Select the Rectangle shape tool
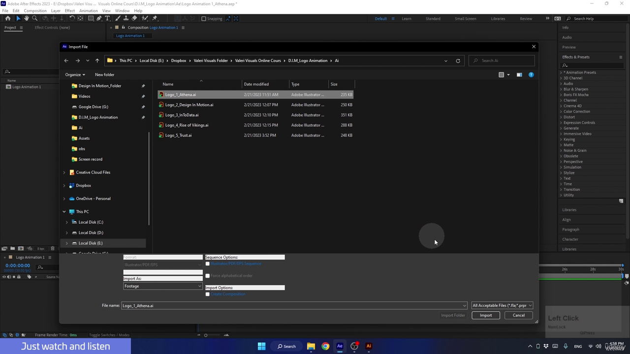The image size is (630, 354). 91,19
